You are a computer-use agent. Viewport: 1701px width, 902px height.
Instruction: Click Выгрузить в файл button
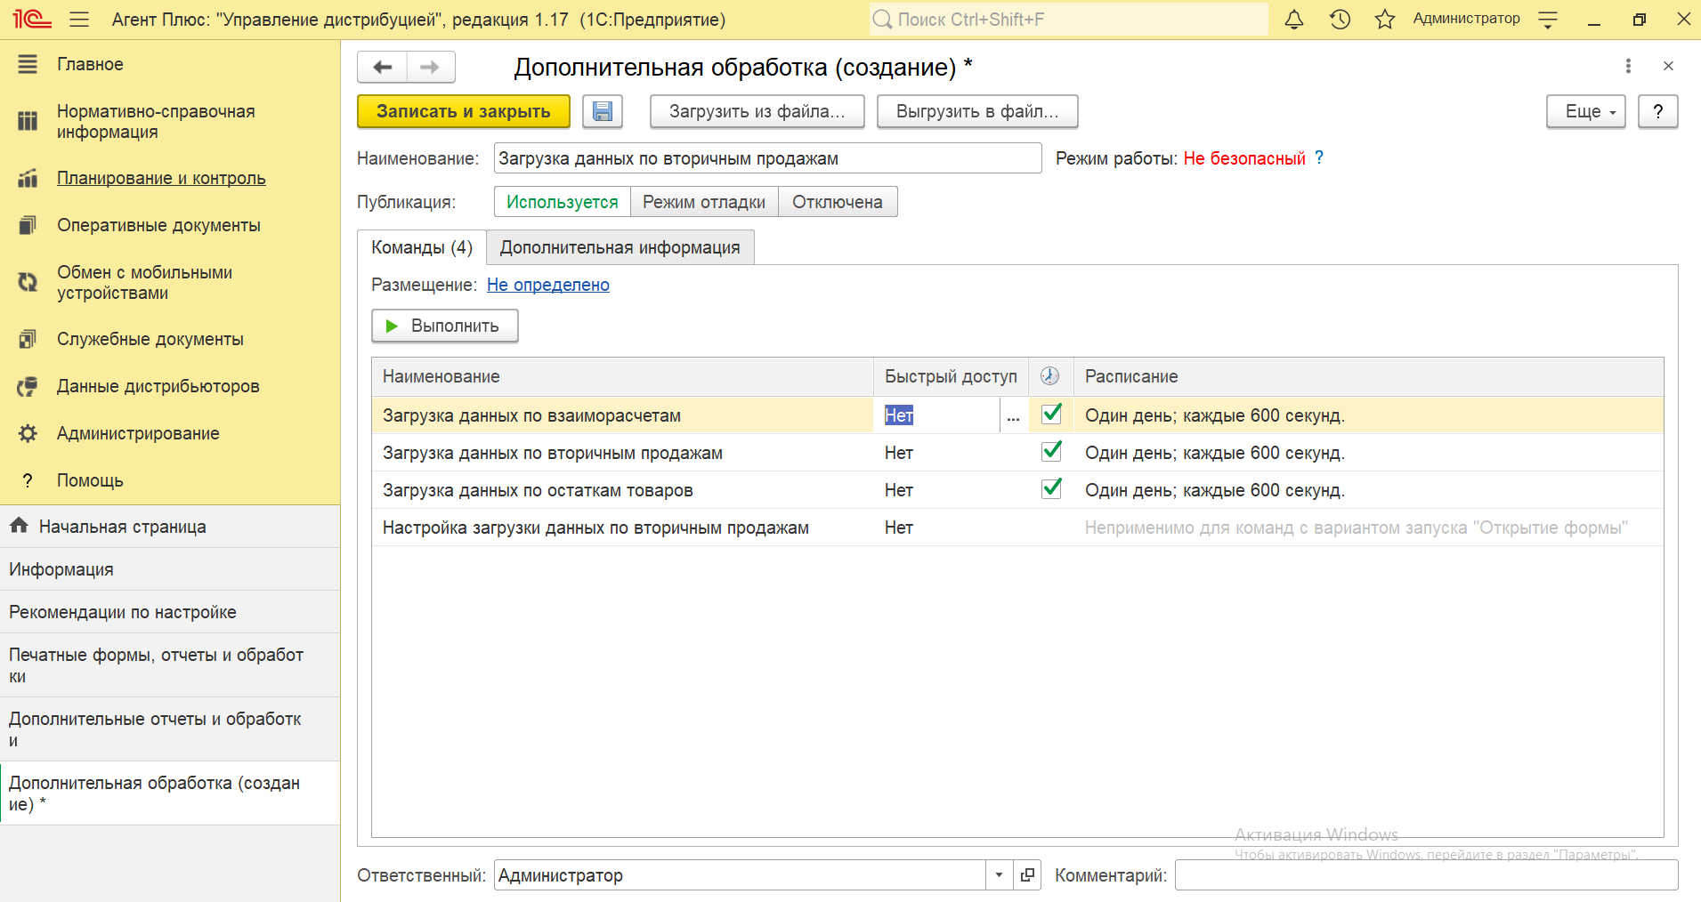977,111
